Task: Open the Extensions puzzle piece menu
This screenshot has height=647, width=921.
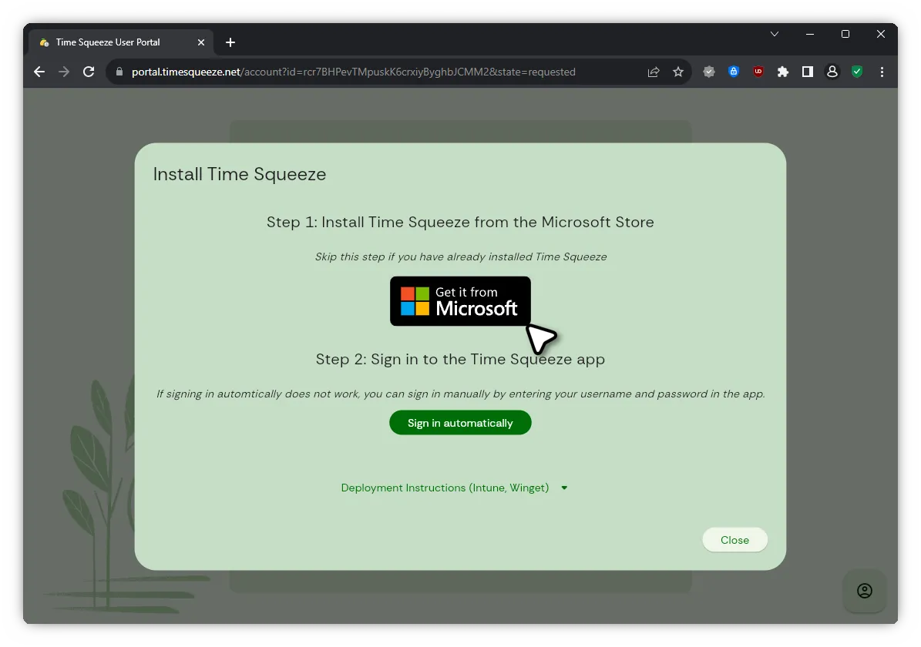Action: 783,72
